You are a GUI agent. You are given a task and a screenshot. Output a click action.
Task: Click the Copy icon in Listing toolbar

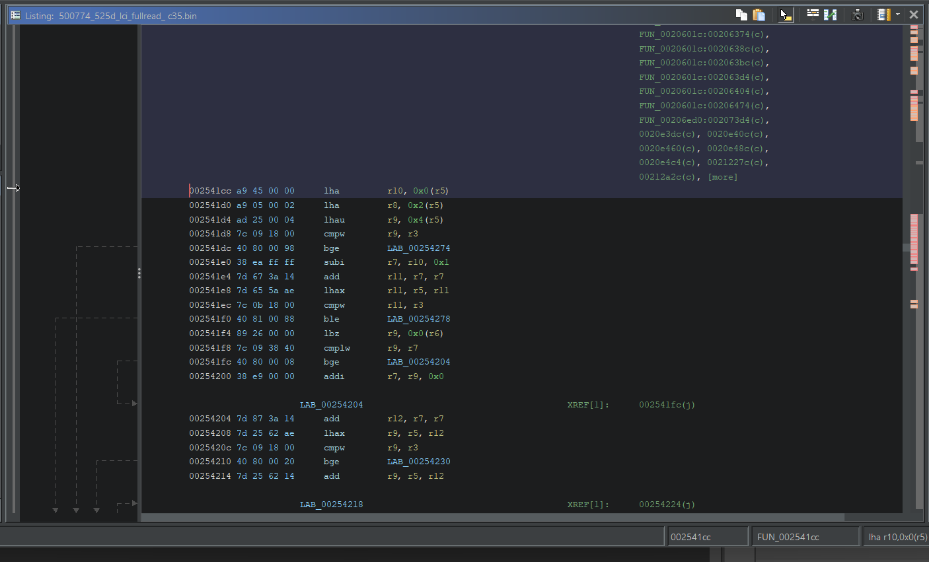coord(741,15)
